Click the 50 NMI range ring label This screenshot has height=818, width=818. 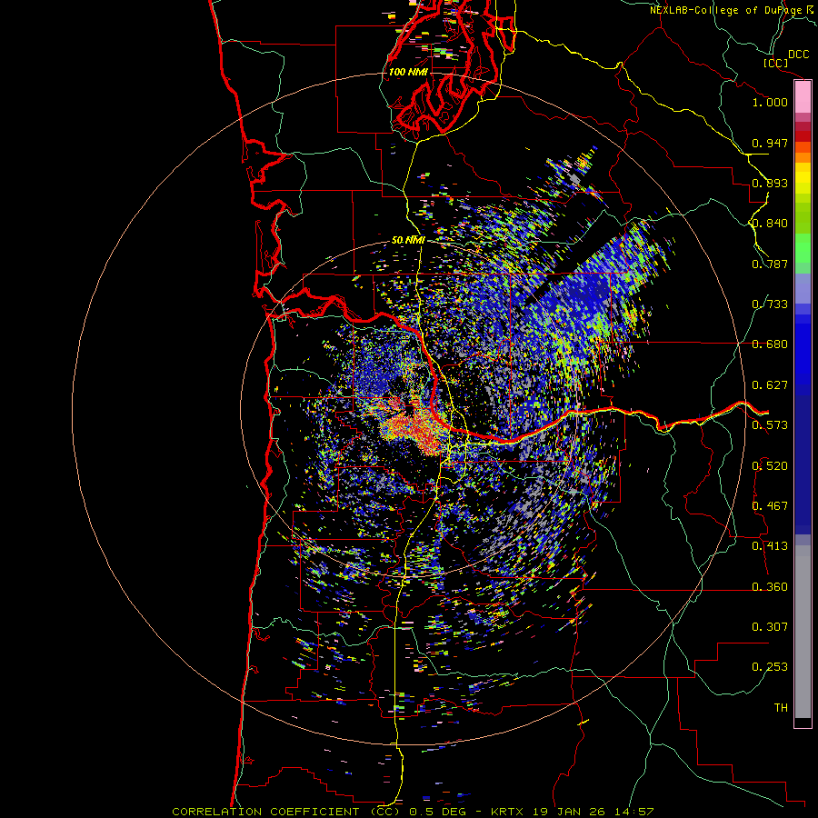408,241
